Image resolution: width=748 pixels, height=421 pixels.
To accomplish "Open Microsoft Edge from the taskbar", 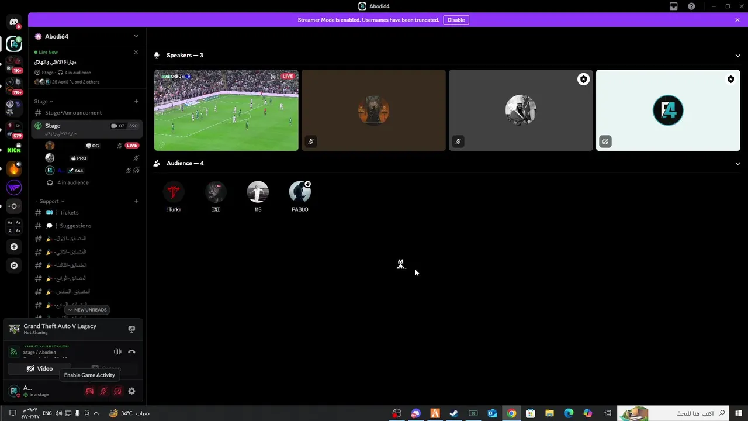I will point(569,413).
